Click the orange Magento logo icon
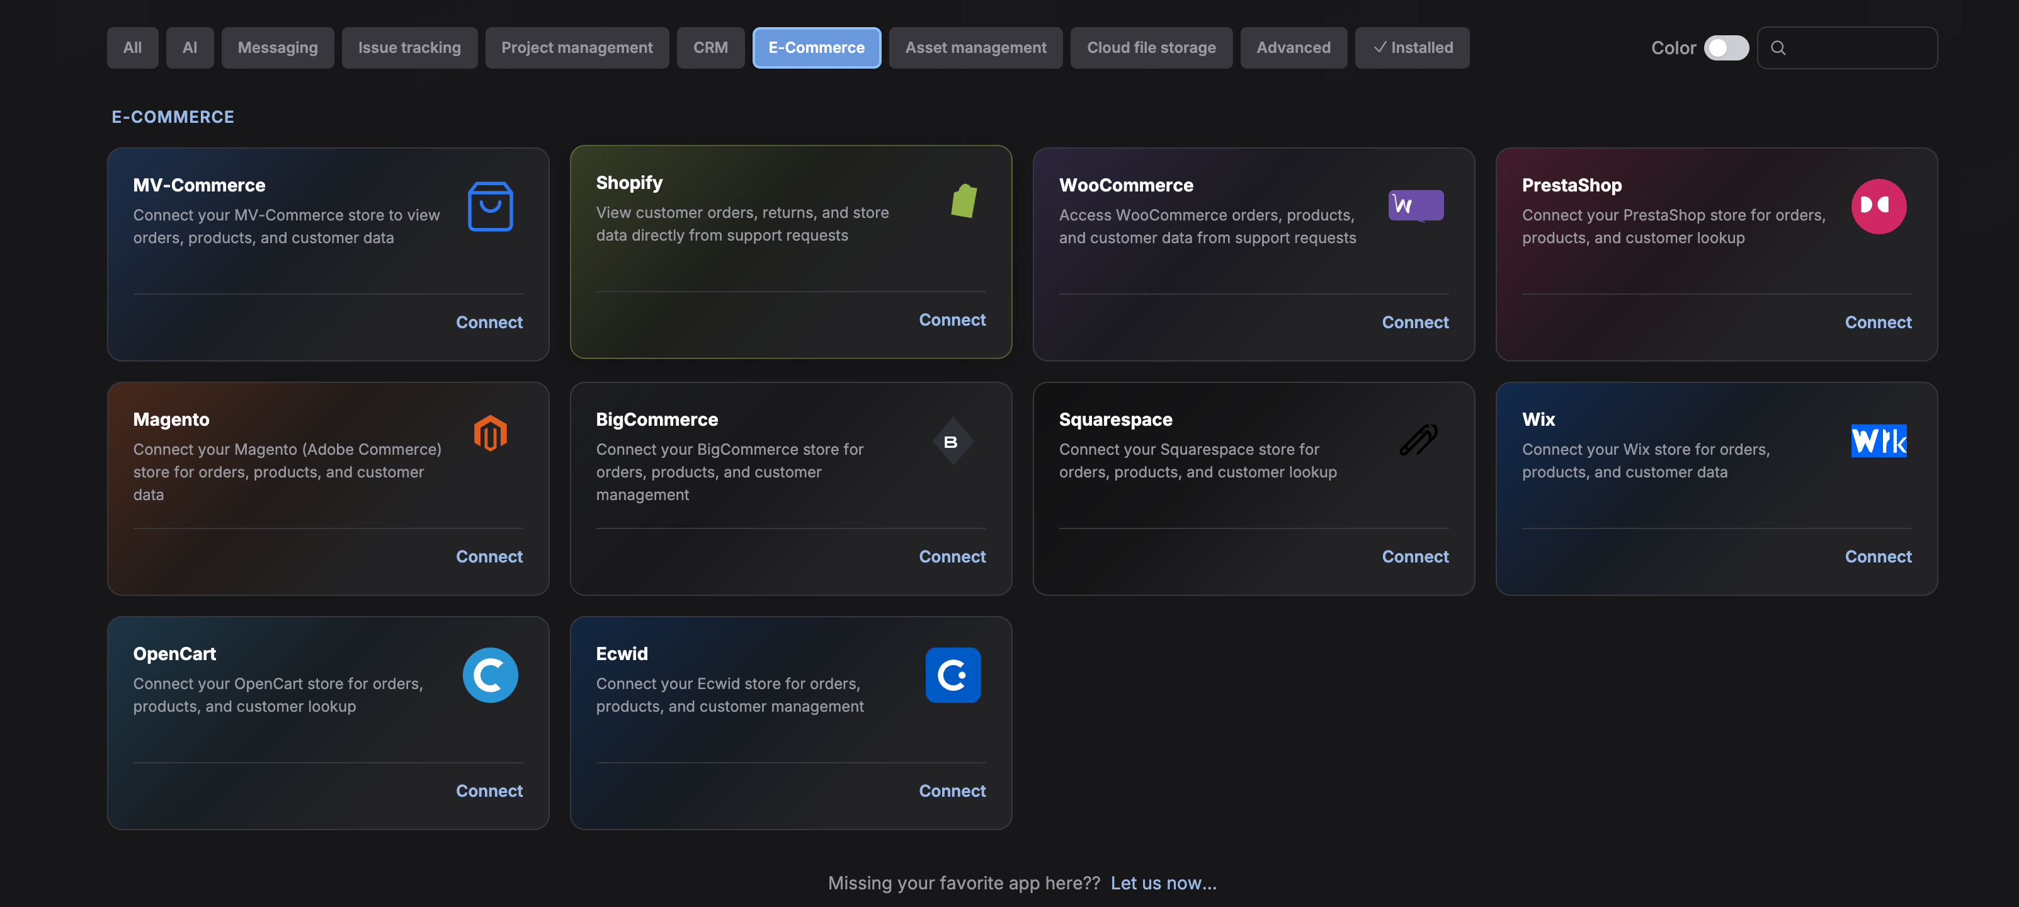 tap(490, 433)
